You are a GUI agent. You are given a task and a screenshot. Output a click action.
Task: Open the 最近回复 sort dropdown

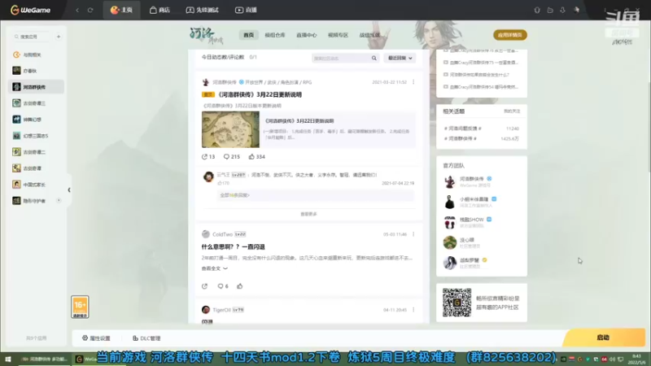coord(400,58)
